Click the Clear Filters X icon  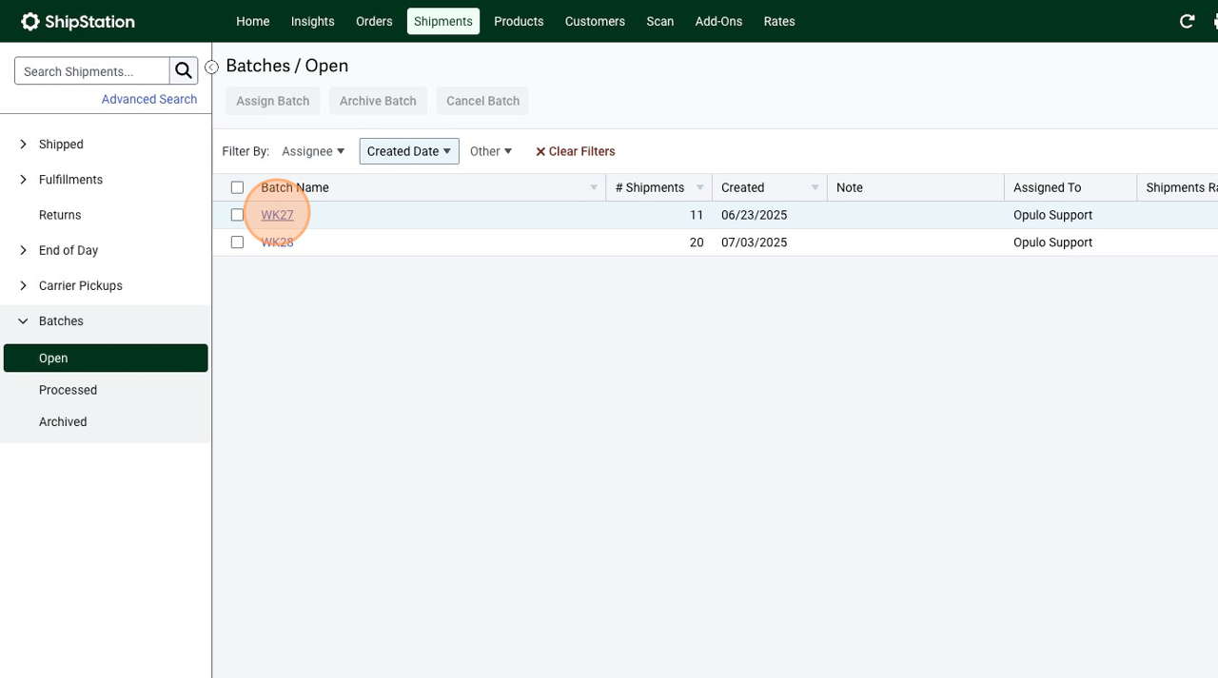540,152
